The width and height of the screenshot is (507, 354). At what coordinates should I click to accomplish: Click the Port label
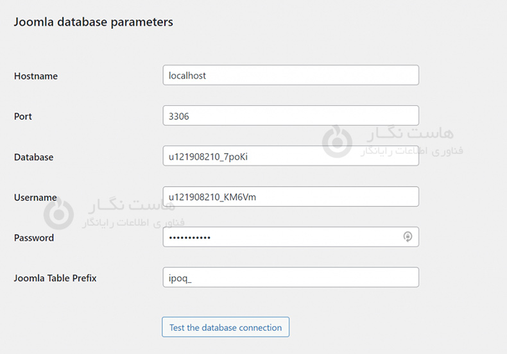[x=23, y=116]
